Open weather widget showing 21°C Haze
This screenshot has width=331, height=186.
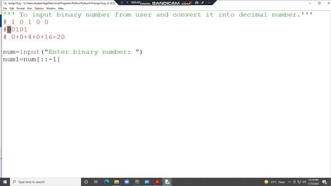coord(275,182)
